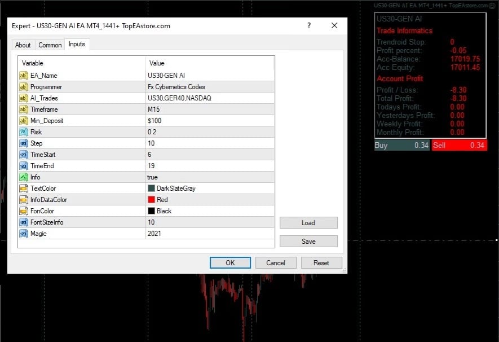
Task: Save the current inputs to file
Action: (x=308, y=242)
